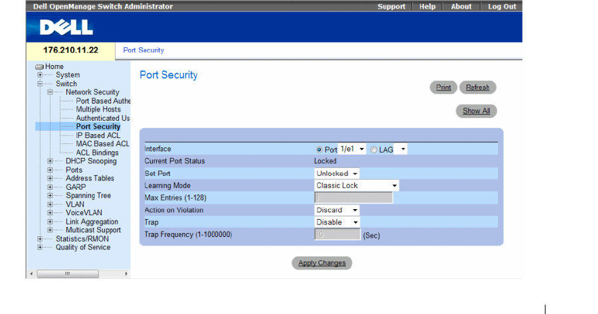
Task: Click tree panel horizontal scrollbar thumb
Action: (x=68, y=274)
